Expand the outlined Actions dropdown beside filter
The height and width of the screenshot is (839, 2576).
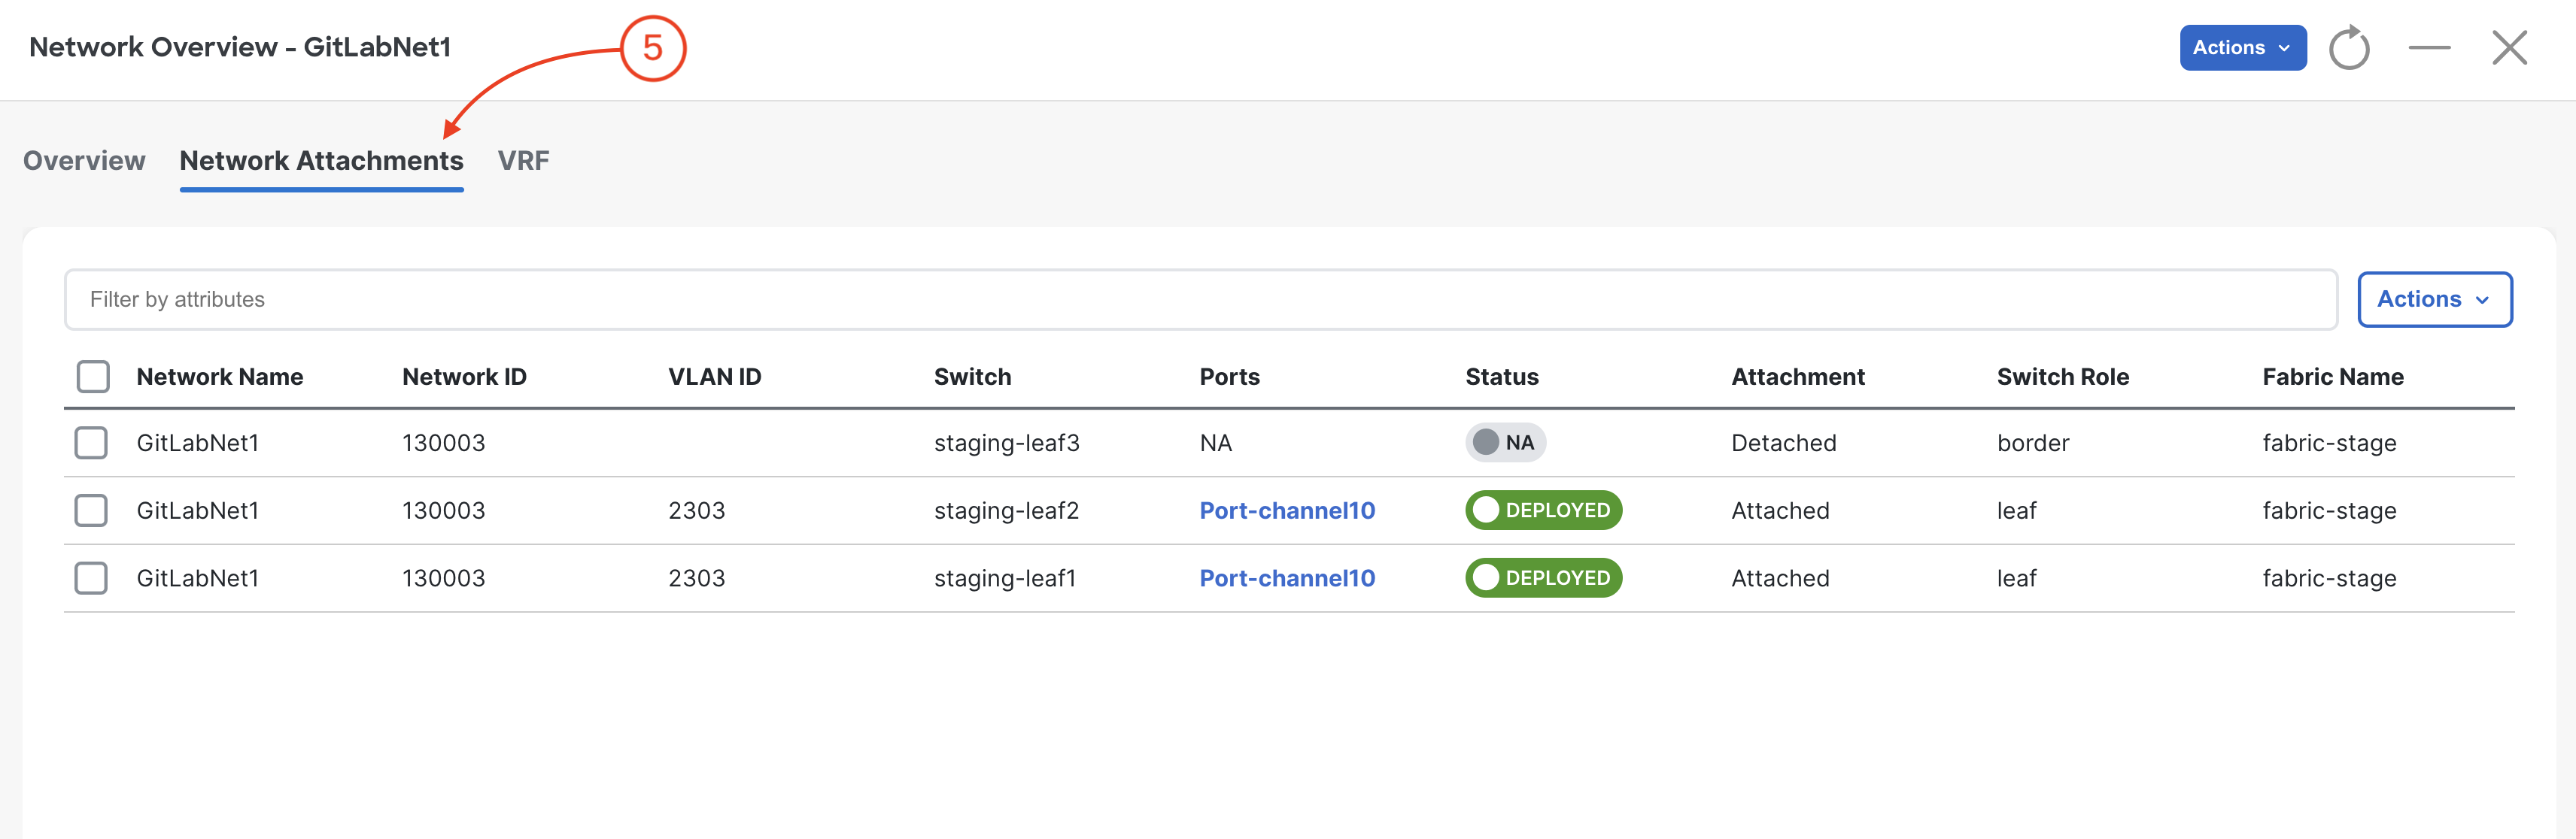click(x=2434, y=300)
